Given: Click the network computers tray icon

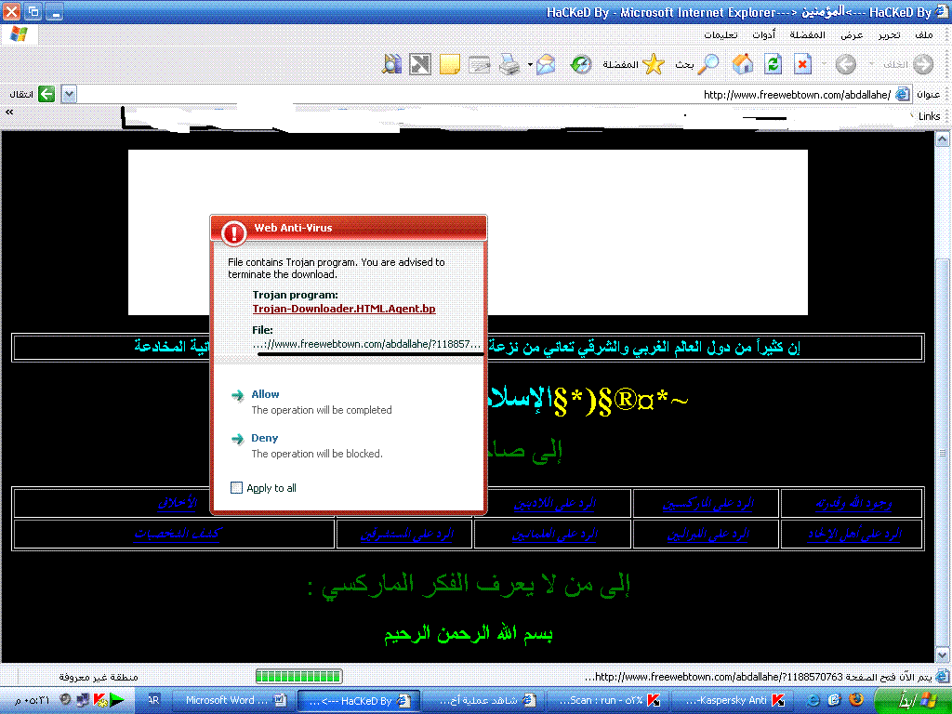Looking at the screenshot, I should tap(83, 700).
